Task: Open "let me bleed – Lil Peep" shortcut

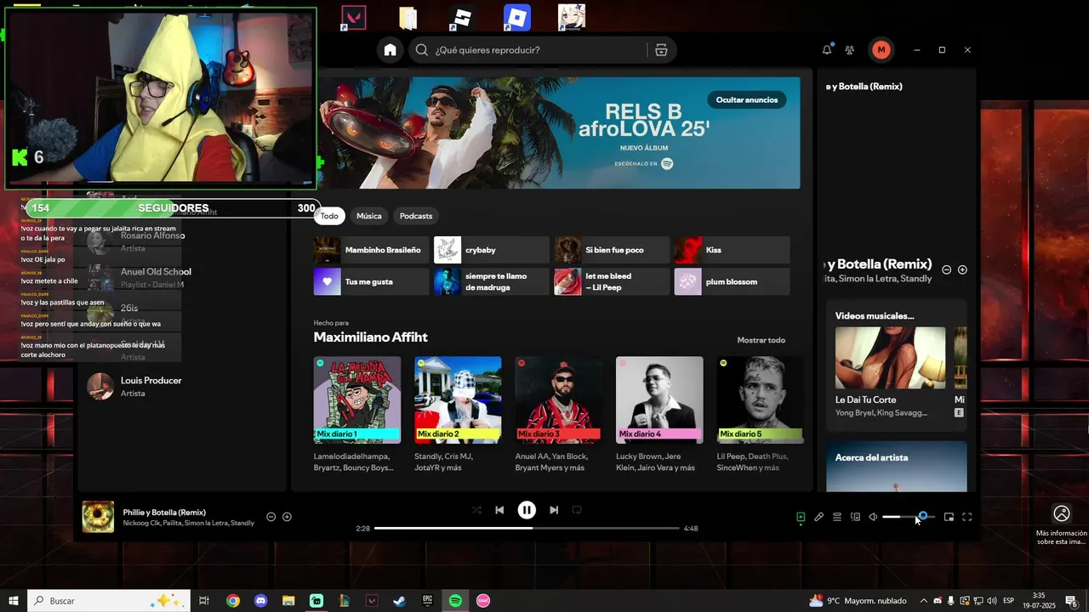Action: coord(612,281)
